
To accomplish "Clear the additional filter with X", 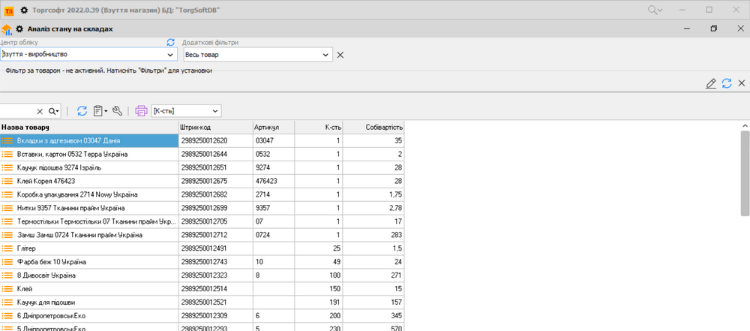I will 340,55.
